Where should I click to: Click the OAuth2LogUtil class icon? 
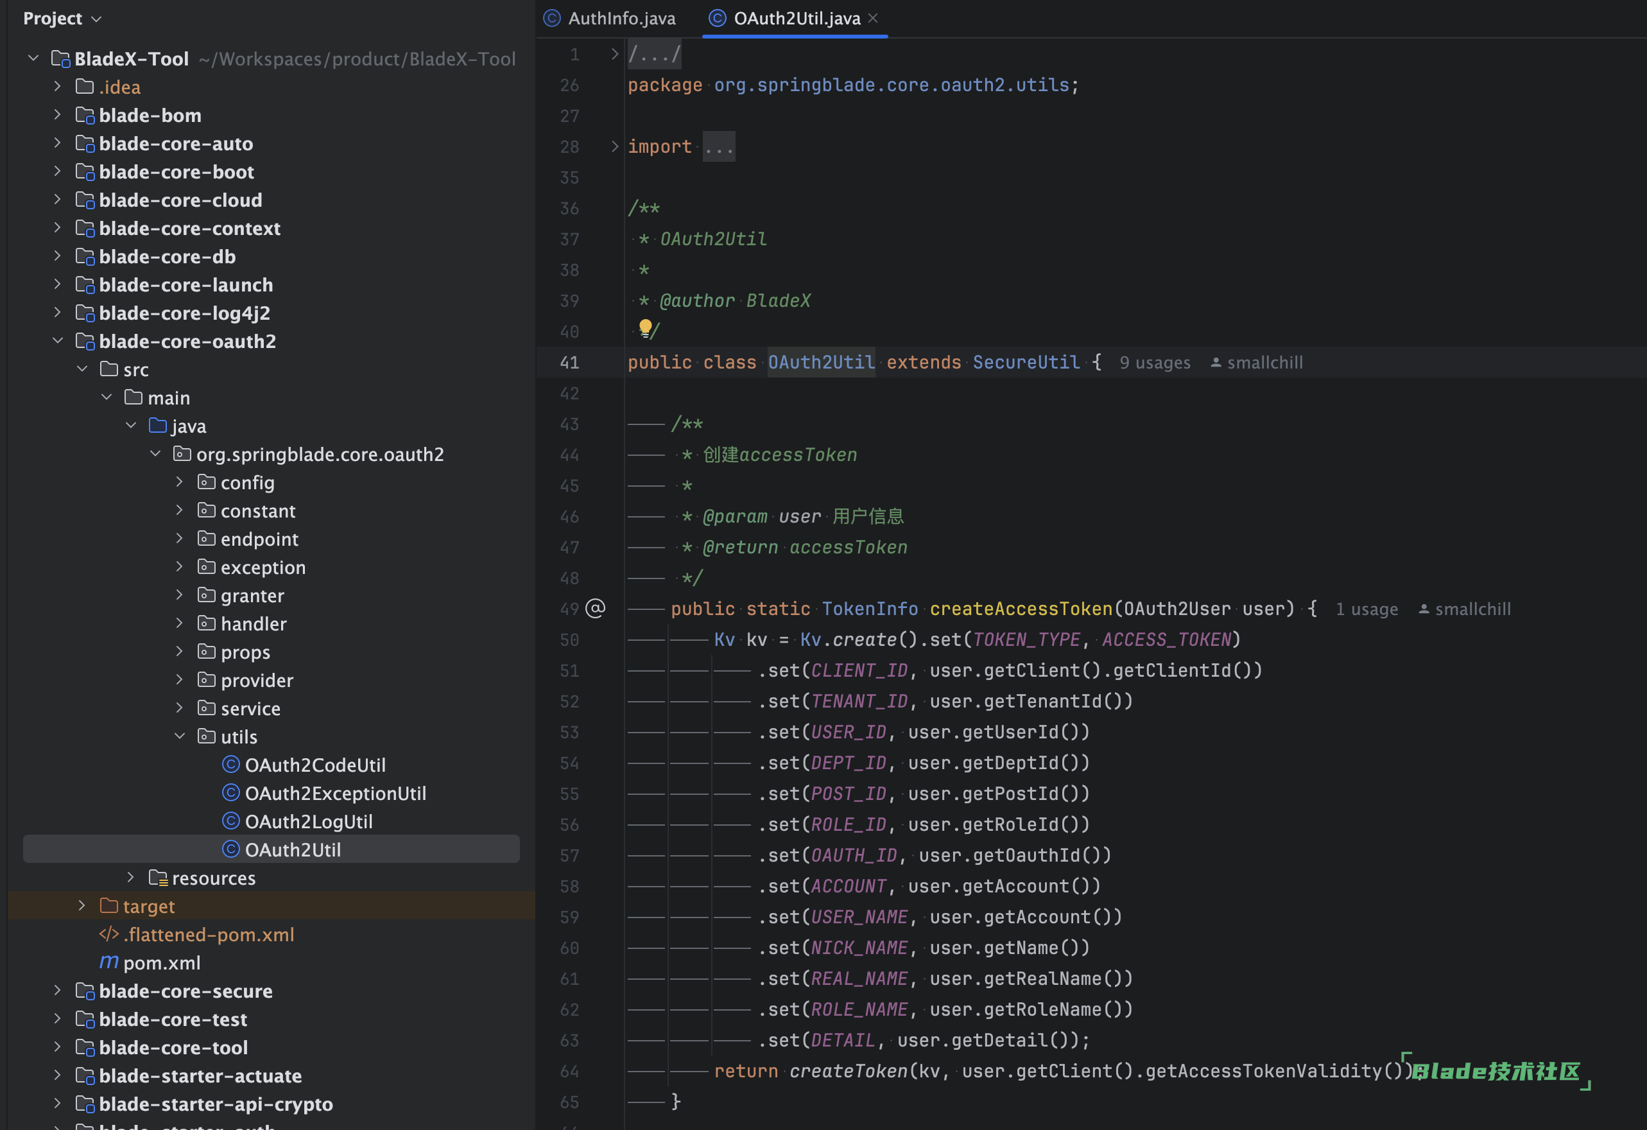click(x=231, y=821)
